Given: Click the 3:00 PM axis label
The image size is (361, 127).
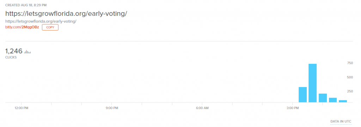Looking at the screenshot, I should tap(293, 108).
